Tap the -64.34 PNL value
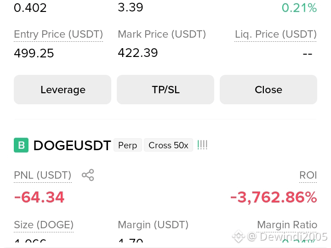 39,197
